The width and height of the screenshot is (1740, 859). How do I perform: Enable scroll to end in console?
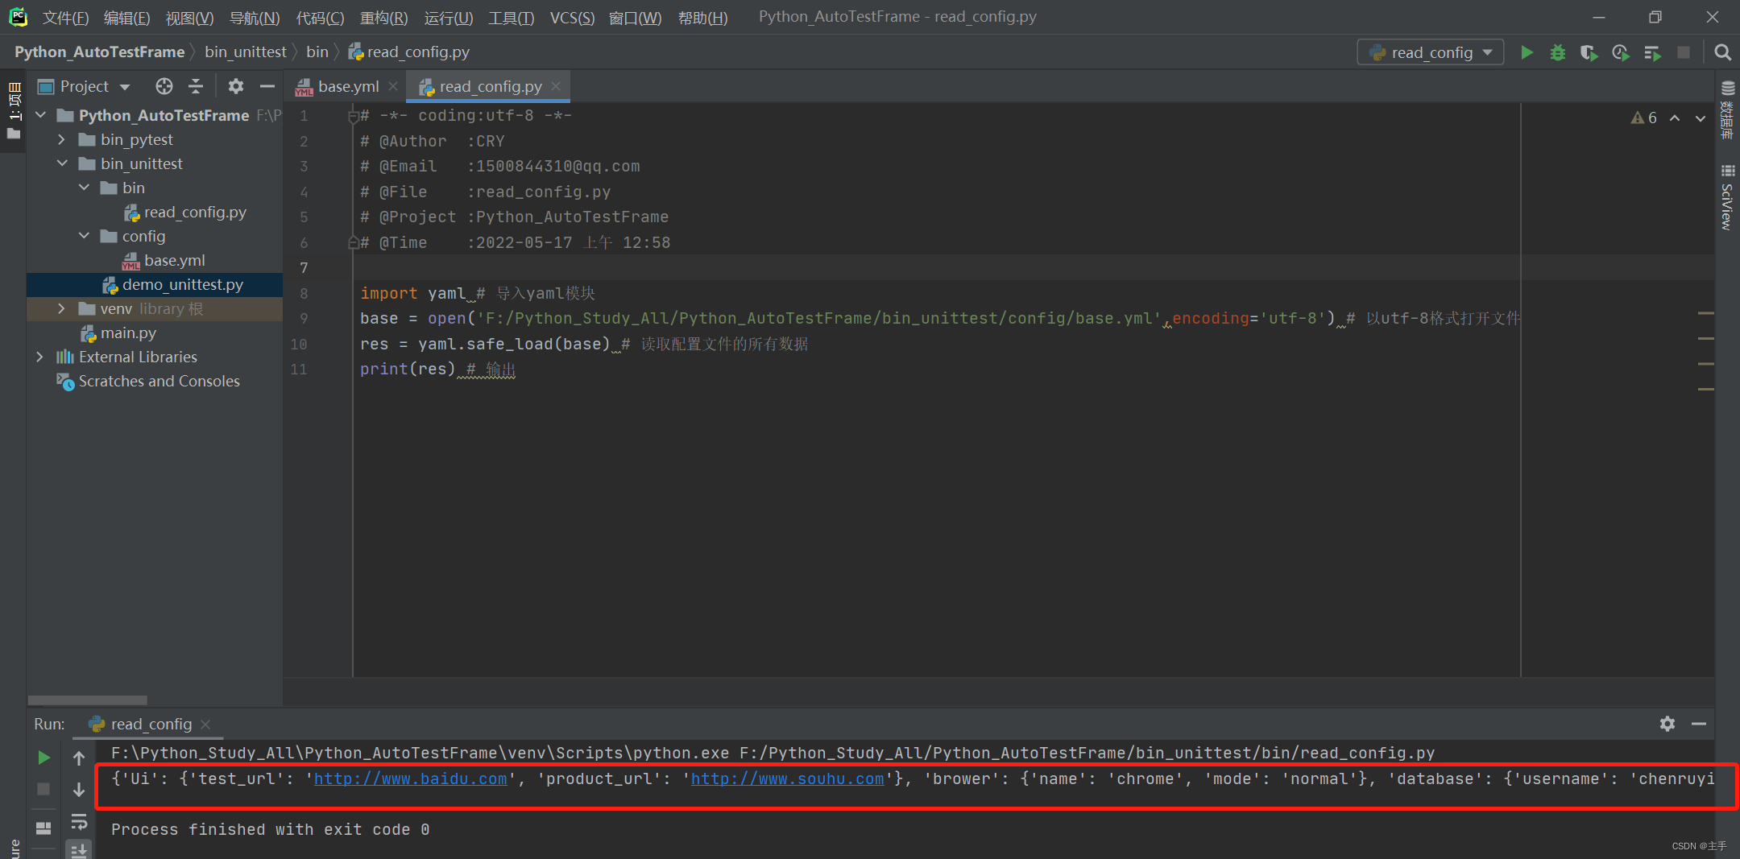79,849
